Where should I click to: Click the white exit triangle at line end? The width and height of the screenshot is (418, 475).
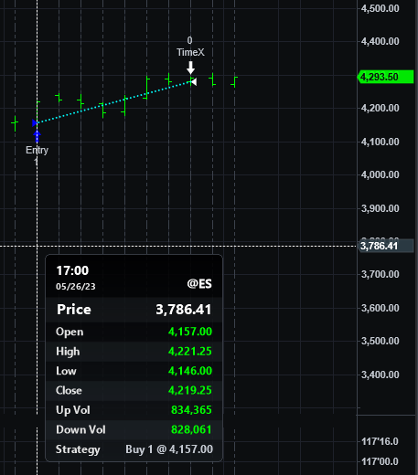click(x=194, y=81)
